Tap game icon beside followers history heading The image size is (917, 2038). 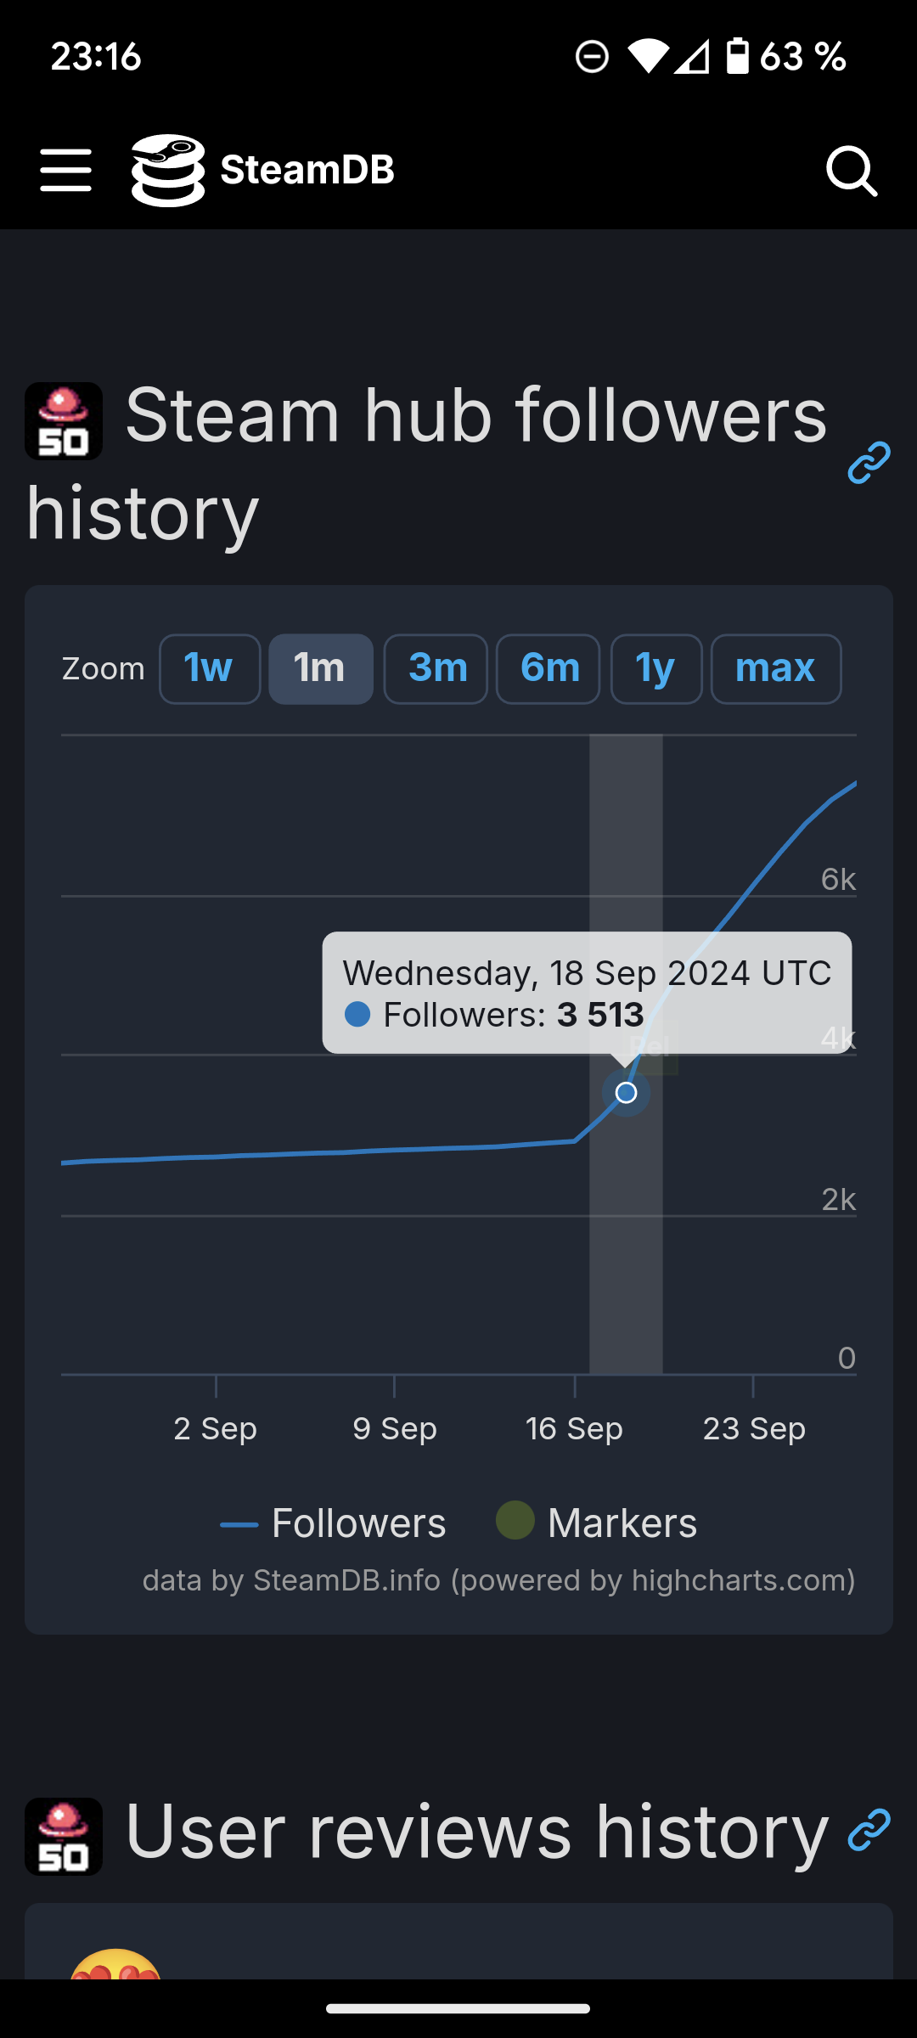pos(64,421)
